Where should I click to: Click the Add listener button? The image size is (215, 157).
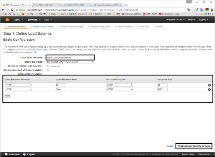[7, 96]
